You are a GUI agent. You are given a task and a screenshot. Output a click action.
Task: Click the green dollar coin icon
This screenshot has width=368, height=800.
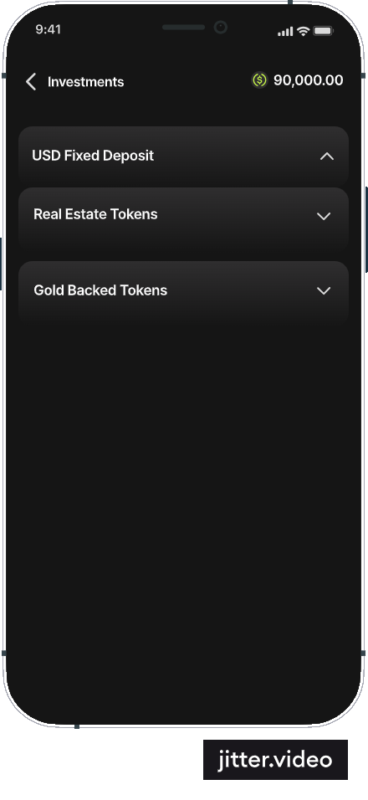tap(259, 80)
